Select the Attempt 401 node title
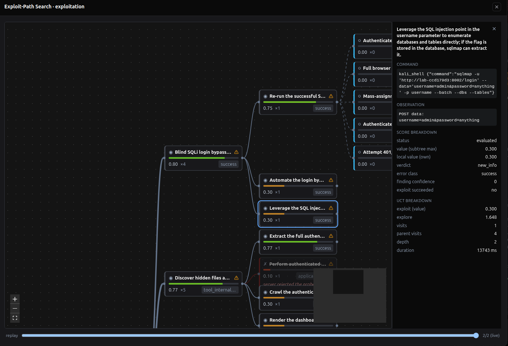Screen dimensions: 508x346 pos(377,152)
